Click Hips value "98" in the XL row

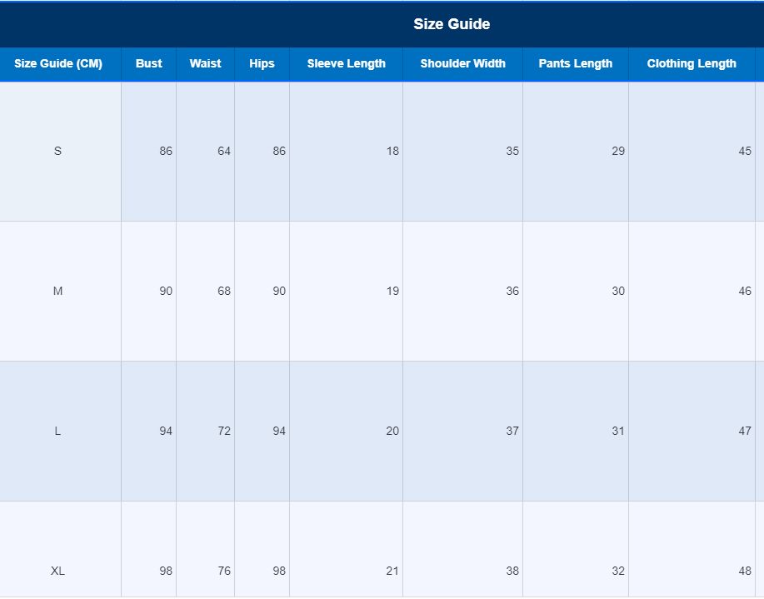pyautogui.click(x=279, y=571)
